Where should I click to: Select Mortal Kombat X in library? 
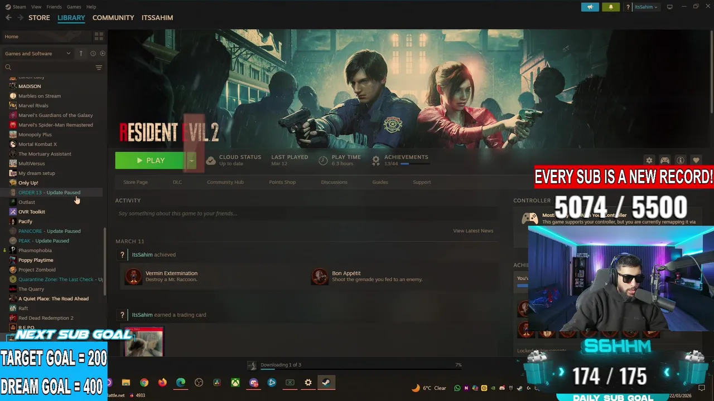(37, 144)
